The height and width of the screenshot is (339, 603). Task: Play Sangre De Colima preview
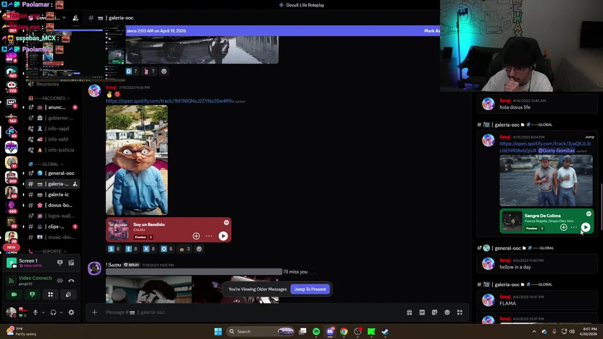point(586,227)
